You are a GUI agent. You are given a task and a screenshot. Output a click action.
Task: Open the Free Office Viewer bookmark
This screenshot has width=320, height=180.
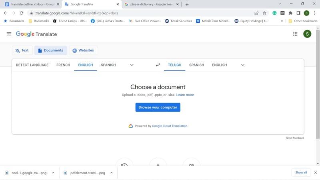(x=145, y=21)
